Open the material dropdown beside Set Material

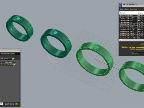(2, 104)
